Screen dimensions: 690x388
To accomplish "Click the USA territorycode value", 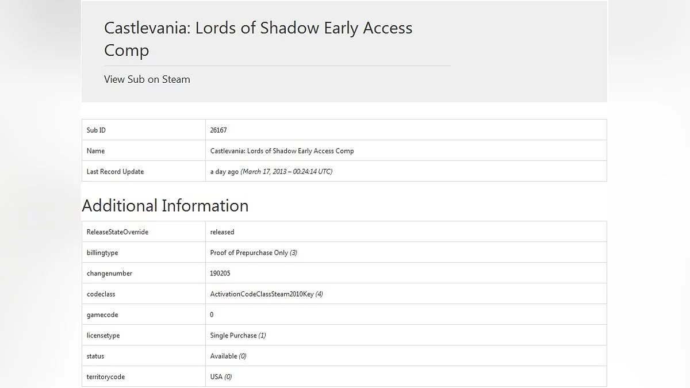I will click(x=217, y=377).
